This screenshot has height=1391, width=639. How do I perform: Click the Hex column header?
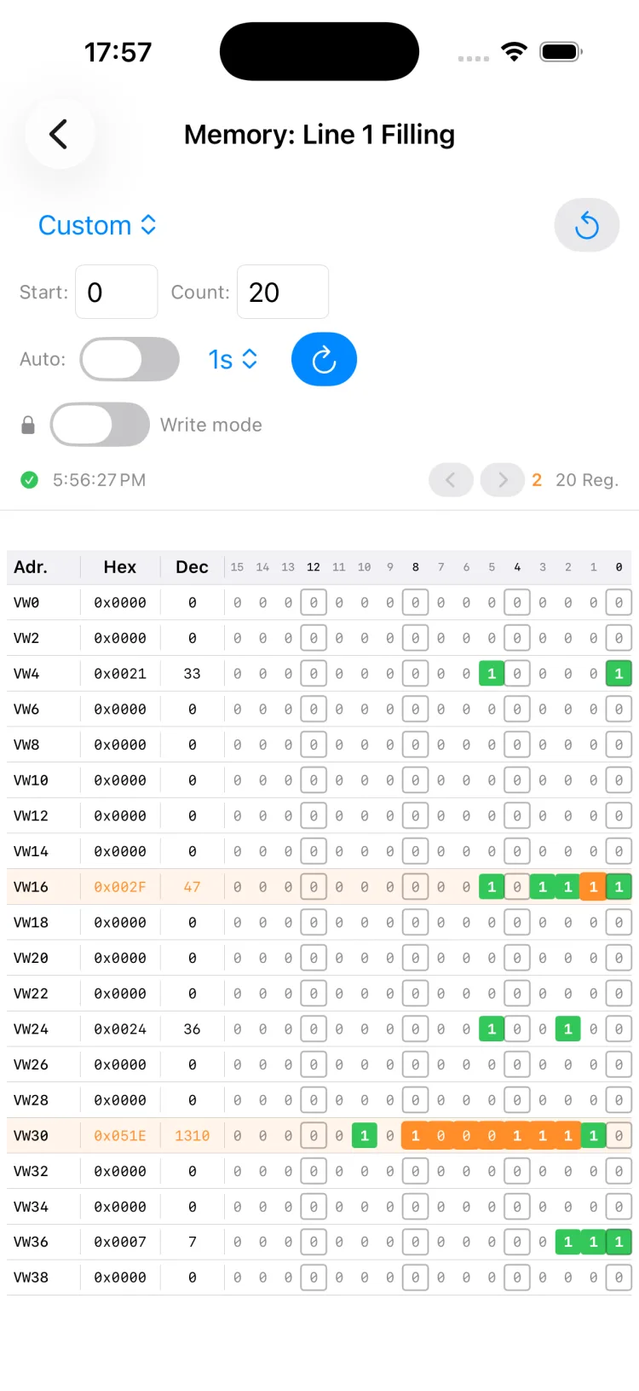coord(120,567)
